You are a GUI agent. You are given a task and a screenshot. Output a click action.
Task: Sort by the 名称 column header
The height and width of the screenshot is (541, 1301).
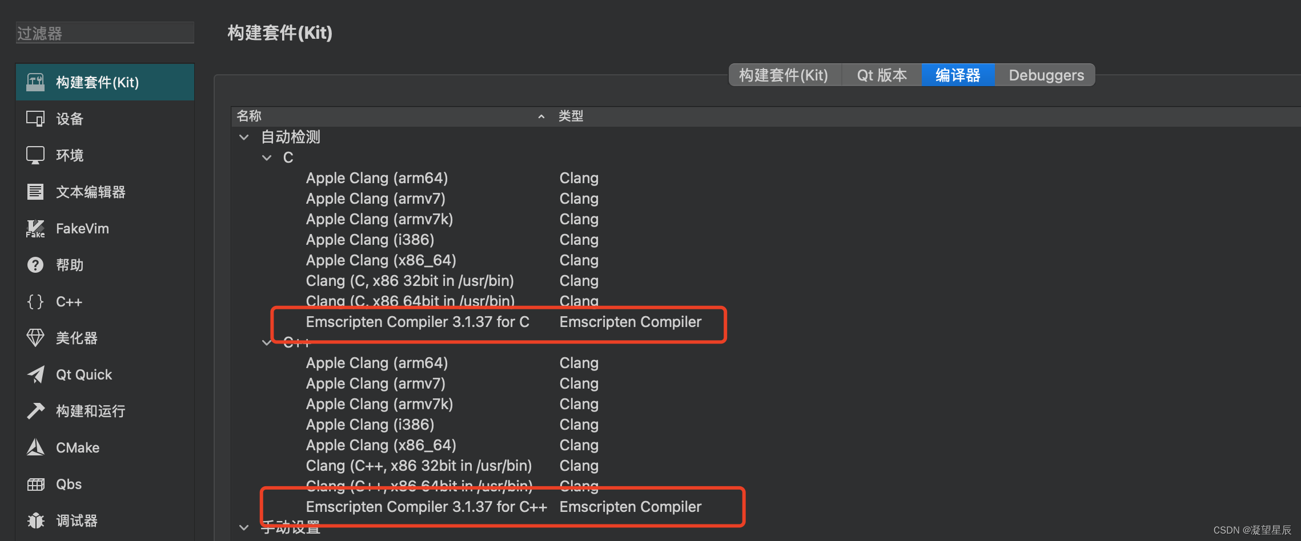[x=392, y=116]
